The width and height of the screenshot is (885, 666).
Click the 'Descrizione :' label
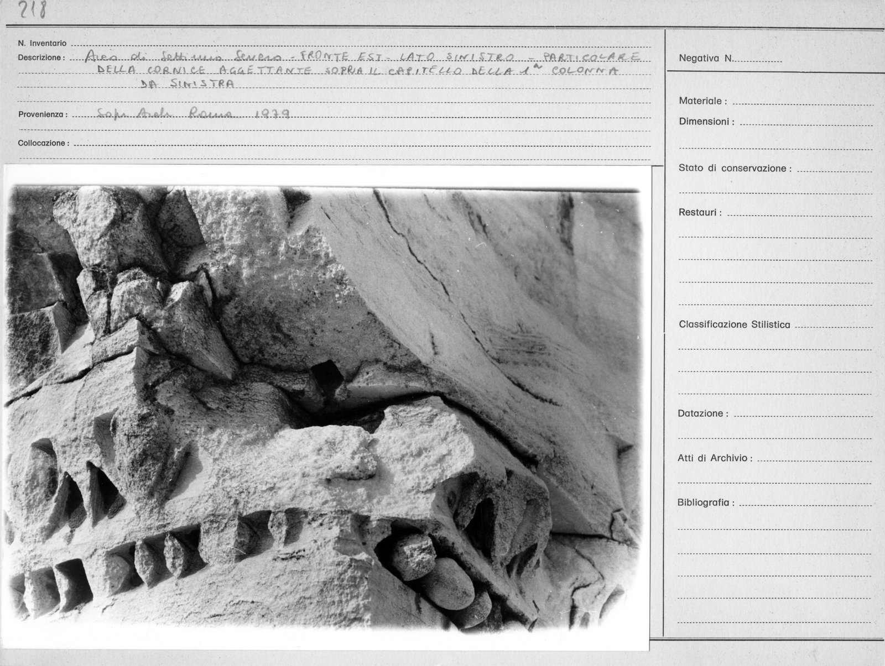(x=41, y=57)
